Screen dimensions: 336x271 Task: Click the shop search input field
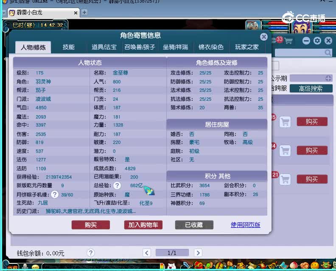303,53
